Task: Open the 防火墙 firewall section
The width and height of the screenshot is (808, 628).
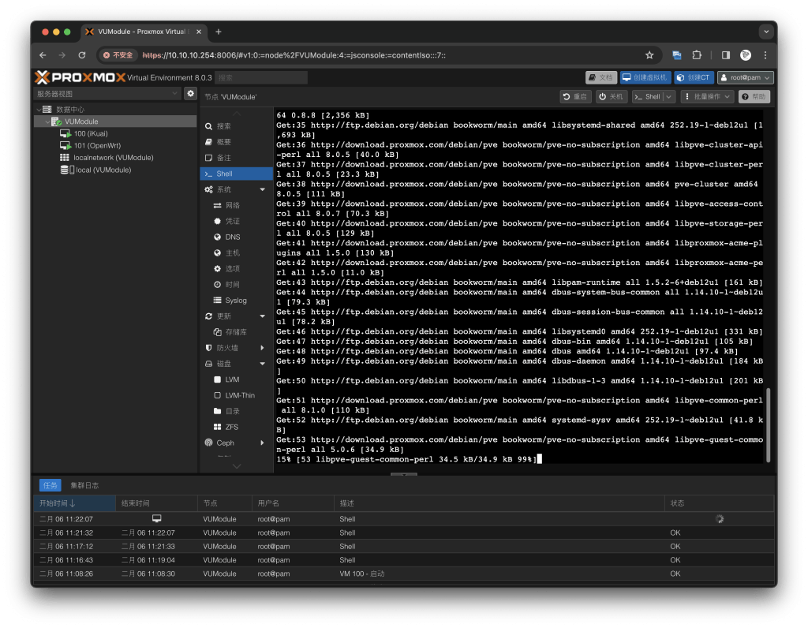Action: (x=226, y=348)
